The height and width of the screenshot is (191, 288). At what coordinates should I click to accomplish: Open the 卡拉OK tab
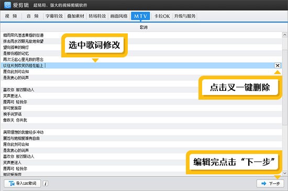coord(162,16)
